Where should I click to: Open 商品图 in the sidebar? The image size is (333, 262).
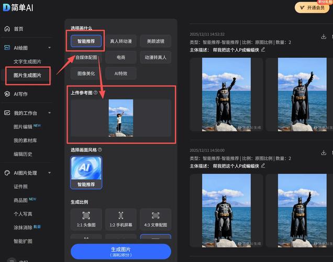[20, 200]
